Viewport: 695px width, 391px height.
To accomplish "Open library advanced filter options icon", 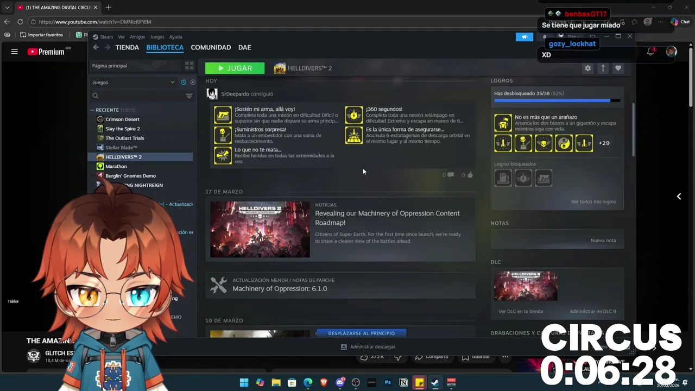I will pos(189,96).
